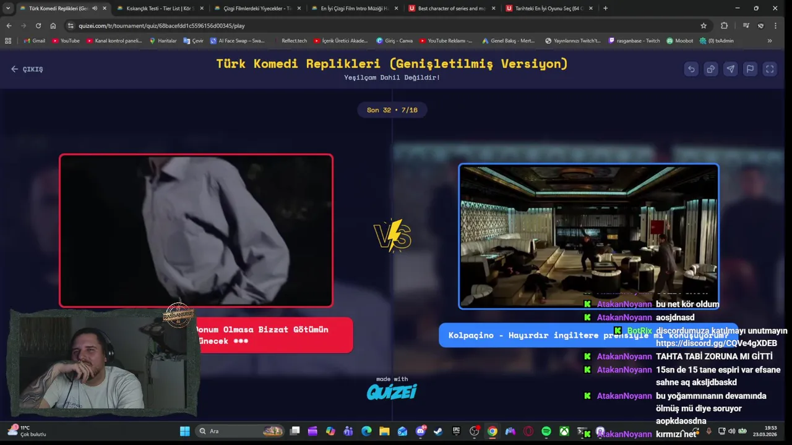Select the right video of lounge scene

click(588, 236)
